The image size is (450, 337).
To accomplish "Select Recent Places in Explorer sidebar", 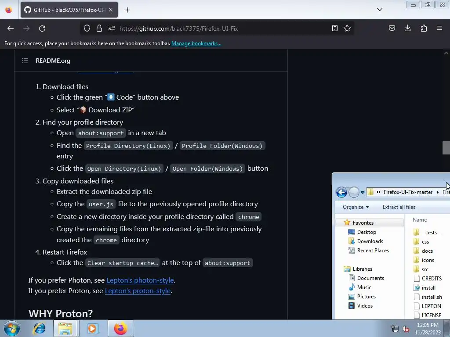I will point(373,251).
